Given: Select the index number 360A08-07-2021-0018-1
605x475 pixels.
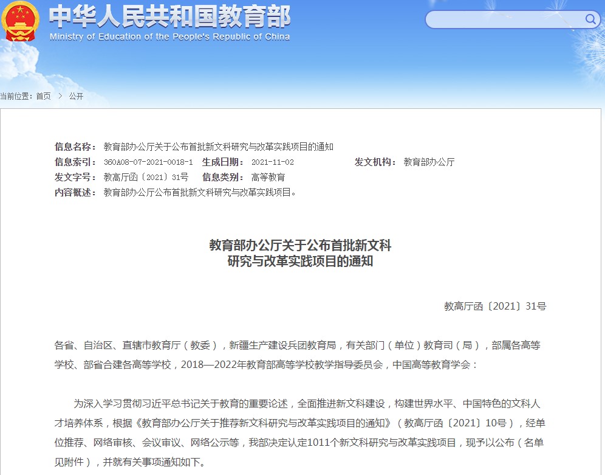Looking at the screenshot, I should 148,162.
